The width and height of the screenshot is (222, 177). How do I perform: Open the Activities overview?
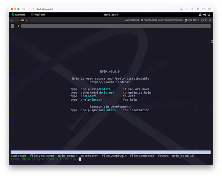click(19, 15)
